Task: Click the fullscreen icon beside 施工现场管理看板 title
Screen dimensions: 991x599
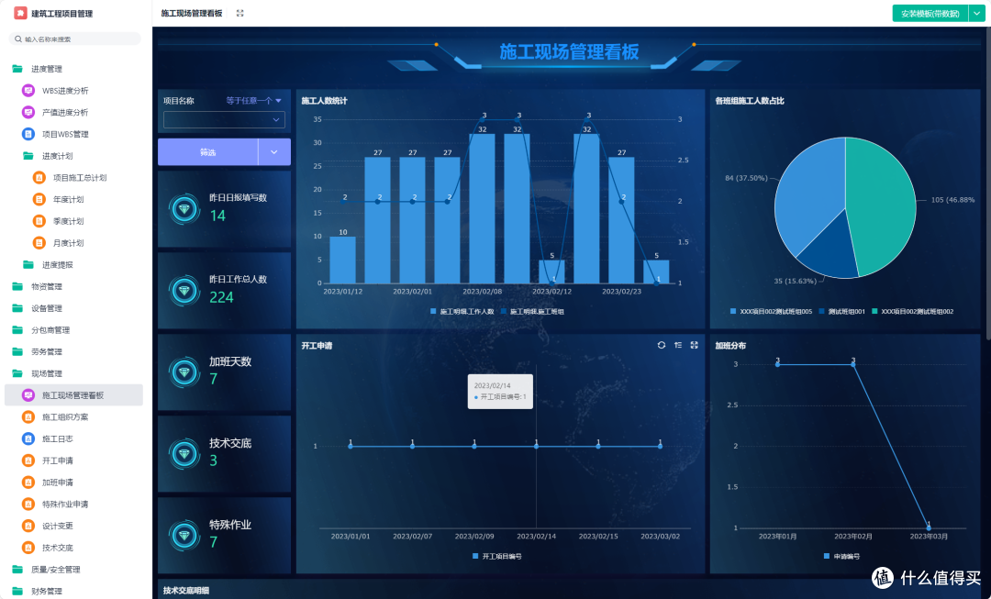Action: (240, 13)
